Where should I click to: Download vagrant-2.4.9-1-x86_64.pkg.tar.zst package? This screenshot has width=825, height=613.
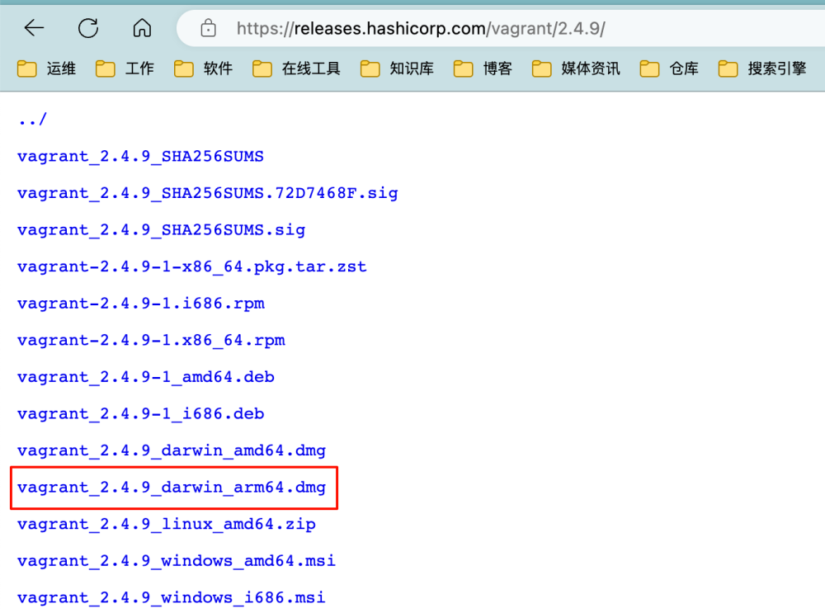point(192,266)
